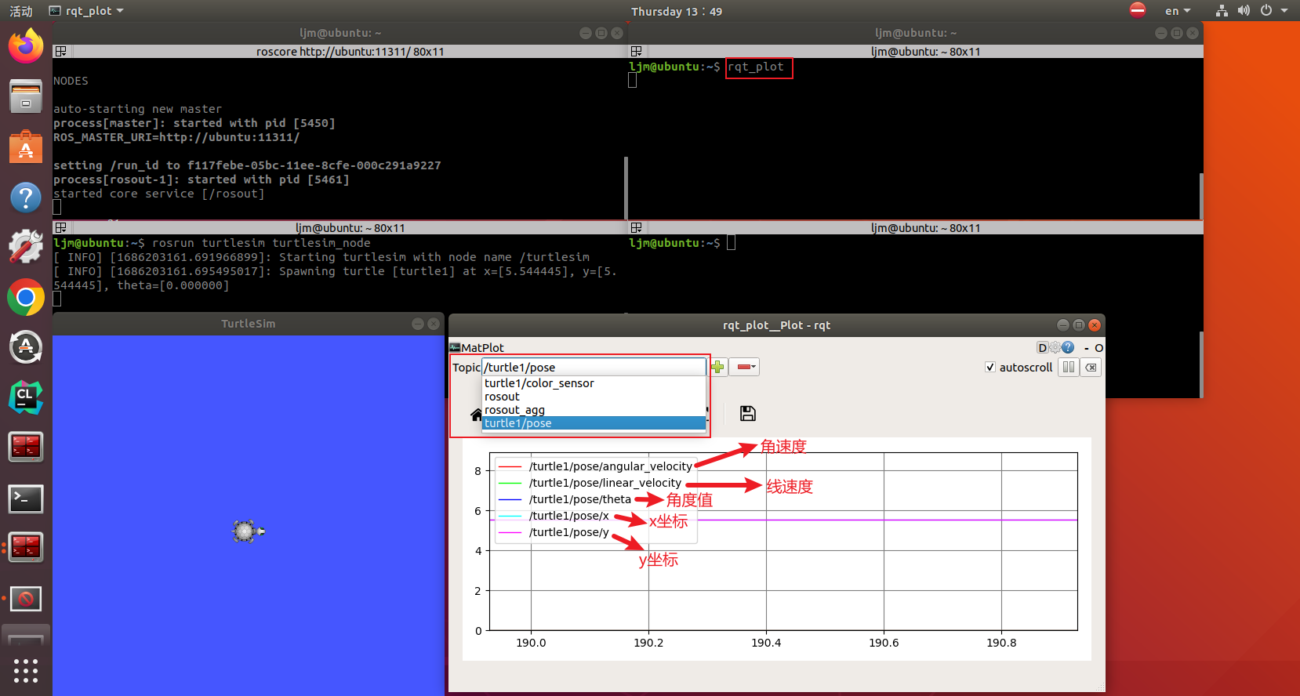Open Firefox from the dock
Image resolution: width=1300 pixels, height=696 pixels.
click(26, 45)
